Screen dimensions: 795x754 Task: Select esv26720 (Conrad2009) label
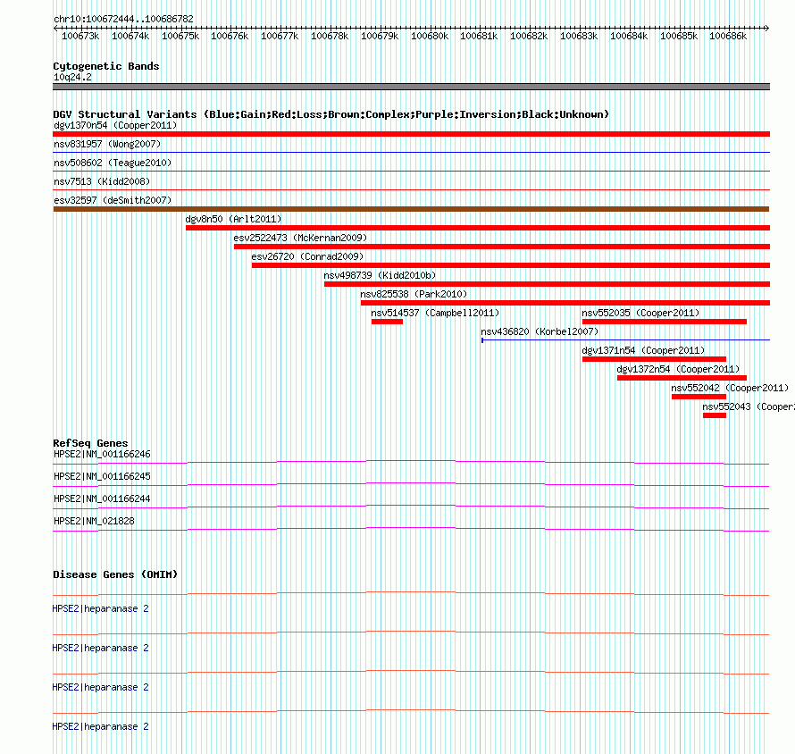tap(307, 256)
